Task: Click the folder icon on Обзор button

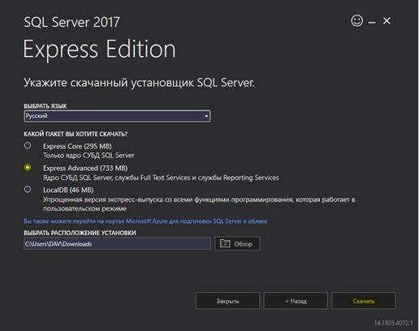Action: click(x=225, y=243)
